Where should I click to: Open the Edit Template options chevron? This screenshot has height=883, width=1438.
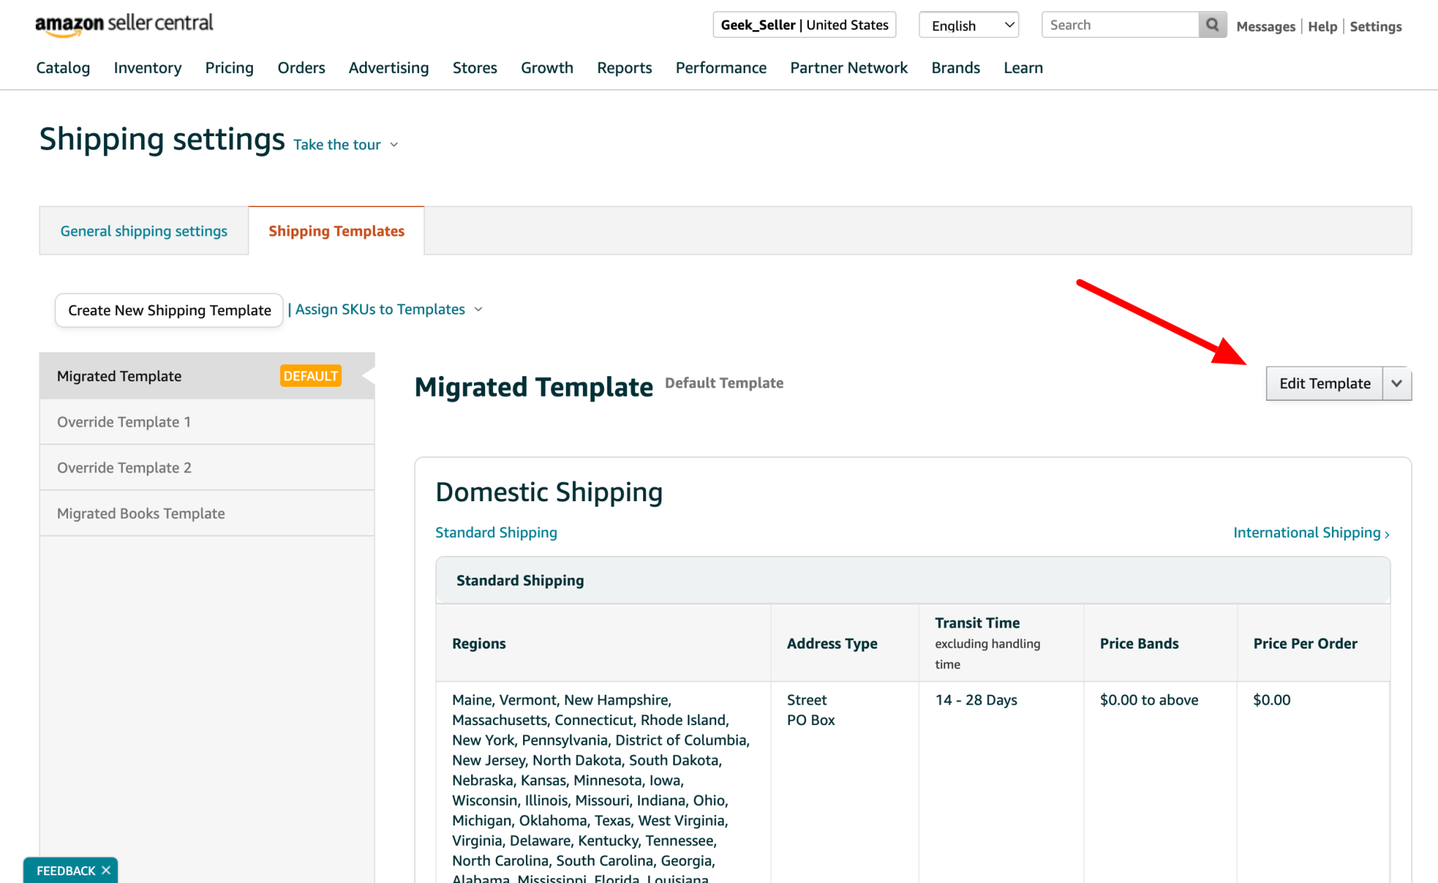[1397, 383]
